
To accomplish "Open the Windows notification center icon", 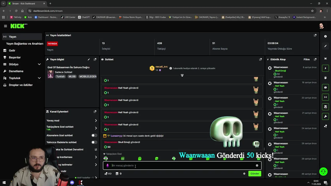I will [x=325, y=183].
